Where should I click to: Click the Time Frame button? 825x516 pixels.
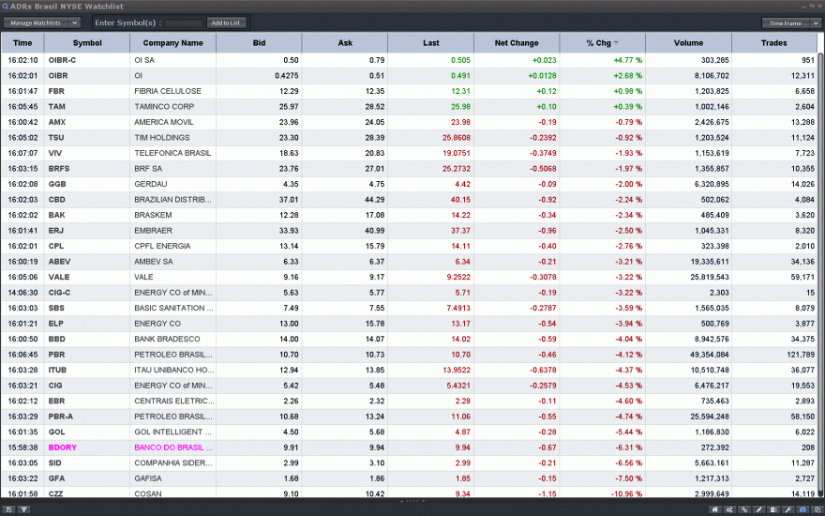[786, 23]
